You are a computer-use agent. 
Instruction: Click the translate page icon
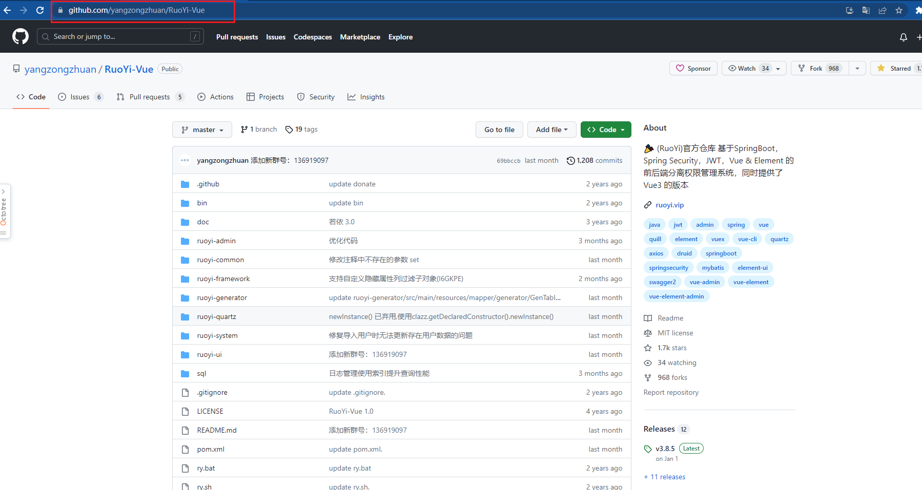coord(866,10)
